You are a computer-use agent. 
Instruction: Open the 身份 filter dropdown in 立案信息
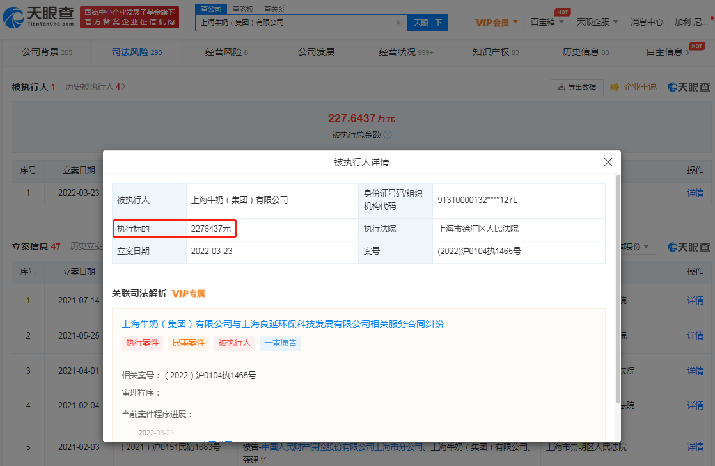(x=637, y=246)
